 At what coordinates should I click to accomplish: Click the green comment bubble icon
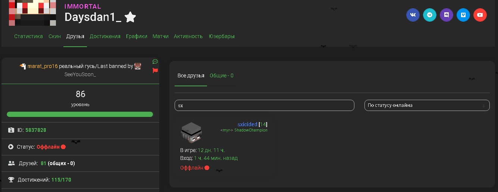[x=155, y=62]
